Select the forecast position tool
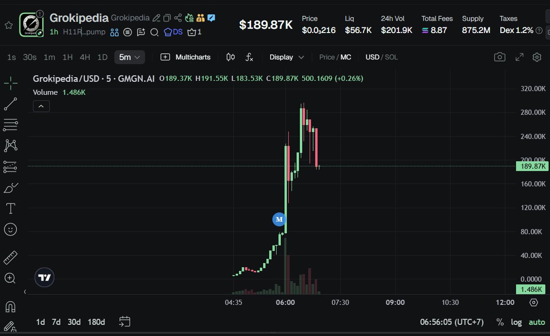This screenshot has width=550, height=336. coord(11,167)
